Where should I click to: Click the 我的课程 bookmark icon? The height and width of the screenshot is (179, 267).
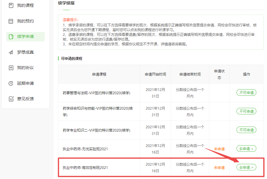point(11,6)
